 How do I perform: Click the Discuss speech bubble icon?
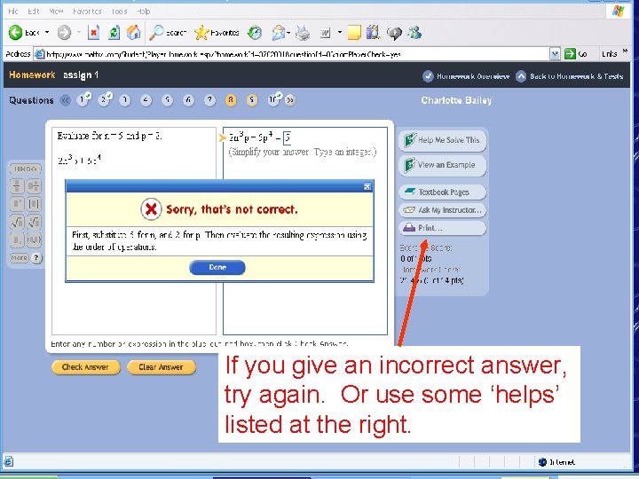tap(394, 33)
